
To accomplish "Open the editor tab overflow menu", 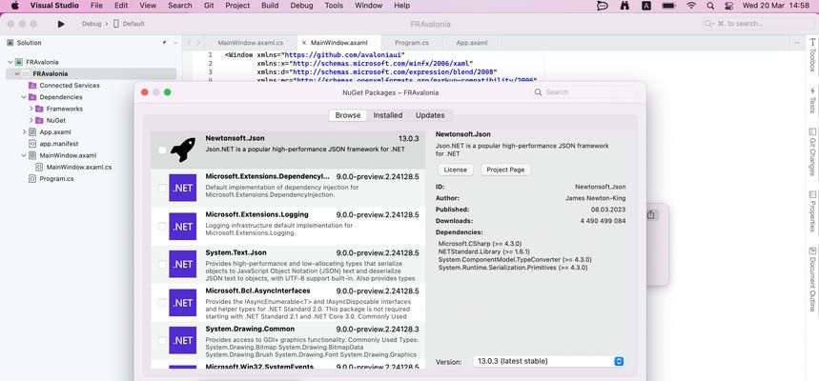I will point(797,43).
